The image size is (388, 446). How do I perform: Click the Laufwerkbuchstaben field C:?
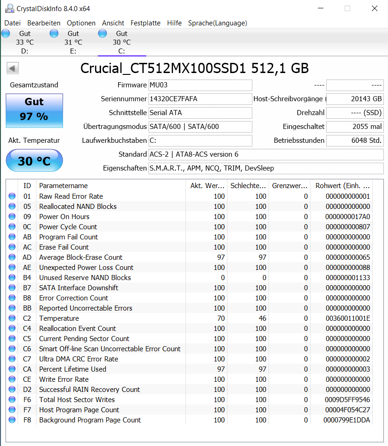[x=200, y=141]
